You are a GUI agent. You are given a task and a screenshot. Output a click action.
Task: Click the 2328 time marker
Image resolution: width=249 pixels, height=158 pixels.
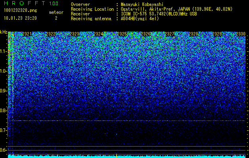click(x=193, y=34)
